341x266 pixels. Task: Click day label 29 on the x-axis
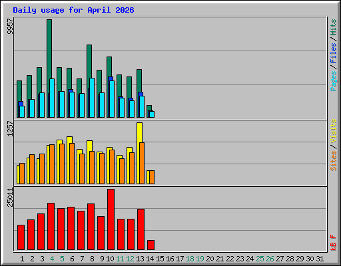pyautogui.click(x=300, y=259)
